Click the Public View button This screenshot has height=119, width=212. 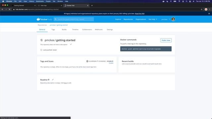pyautogui.click(x=166, y=40)
